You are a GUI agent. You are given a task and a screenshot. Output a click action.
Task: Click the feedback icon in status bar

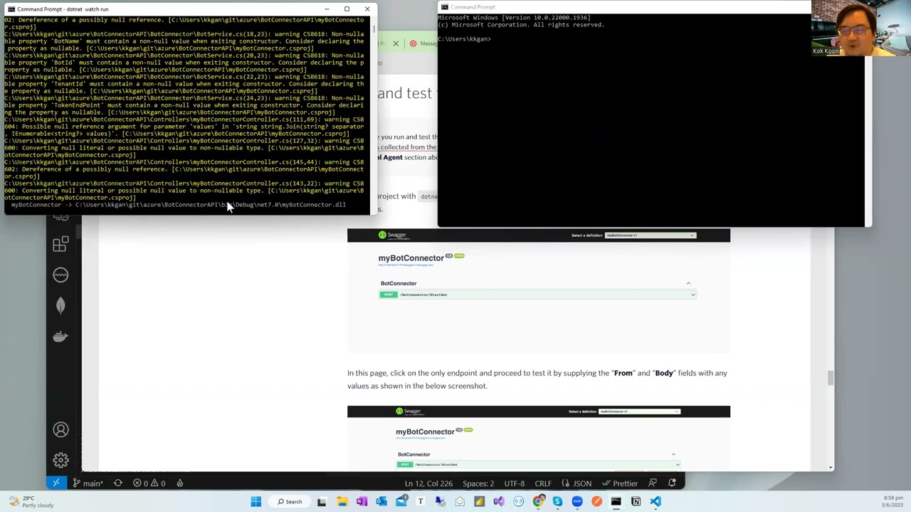tap(652, 483)
